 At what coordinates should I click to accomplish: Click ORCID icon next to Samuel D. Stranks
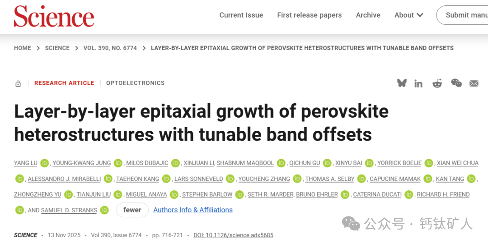pyautogui.click(x=104, y=210)
